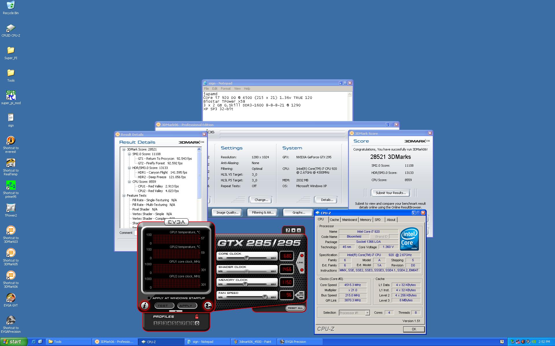
Task: Switch to CPU-Z Mainboard tab
Action: point(349,220)
